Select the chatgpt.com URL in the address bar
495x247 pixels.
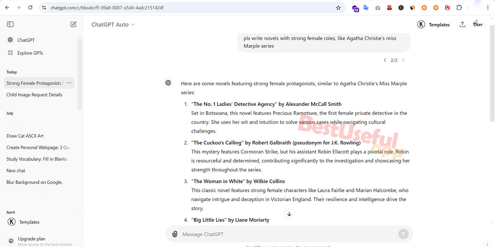click(x=107, y=8)
